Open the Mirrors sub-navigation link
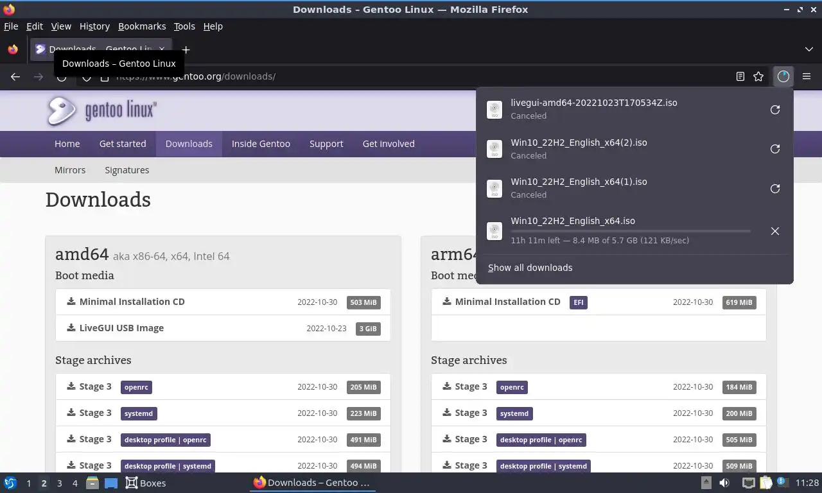Image resolution: width=822 pixels, height=493 pixels. click(70, 170)
